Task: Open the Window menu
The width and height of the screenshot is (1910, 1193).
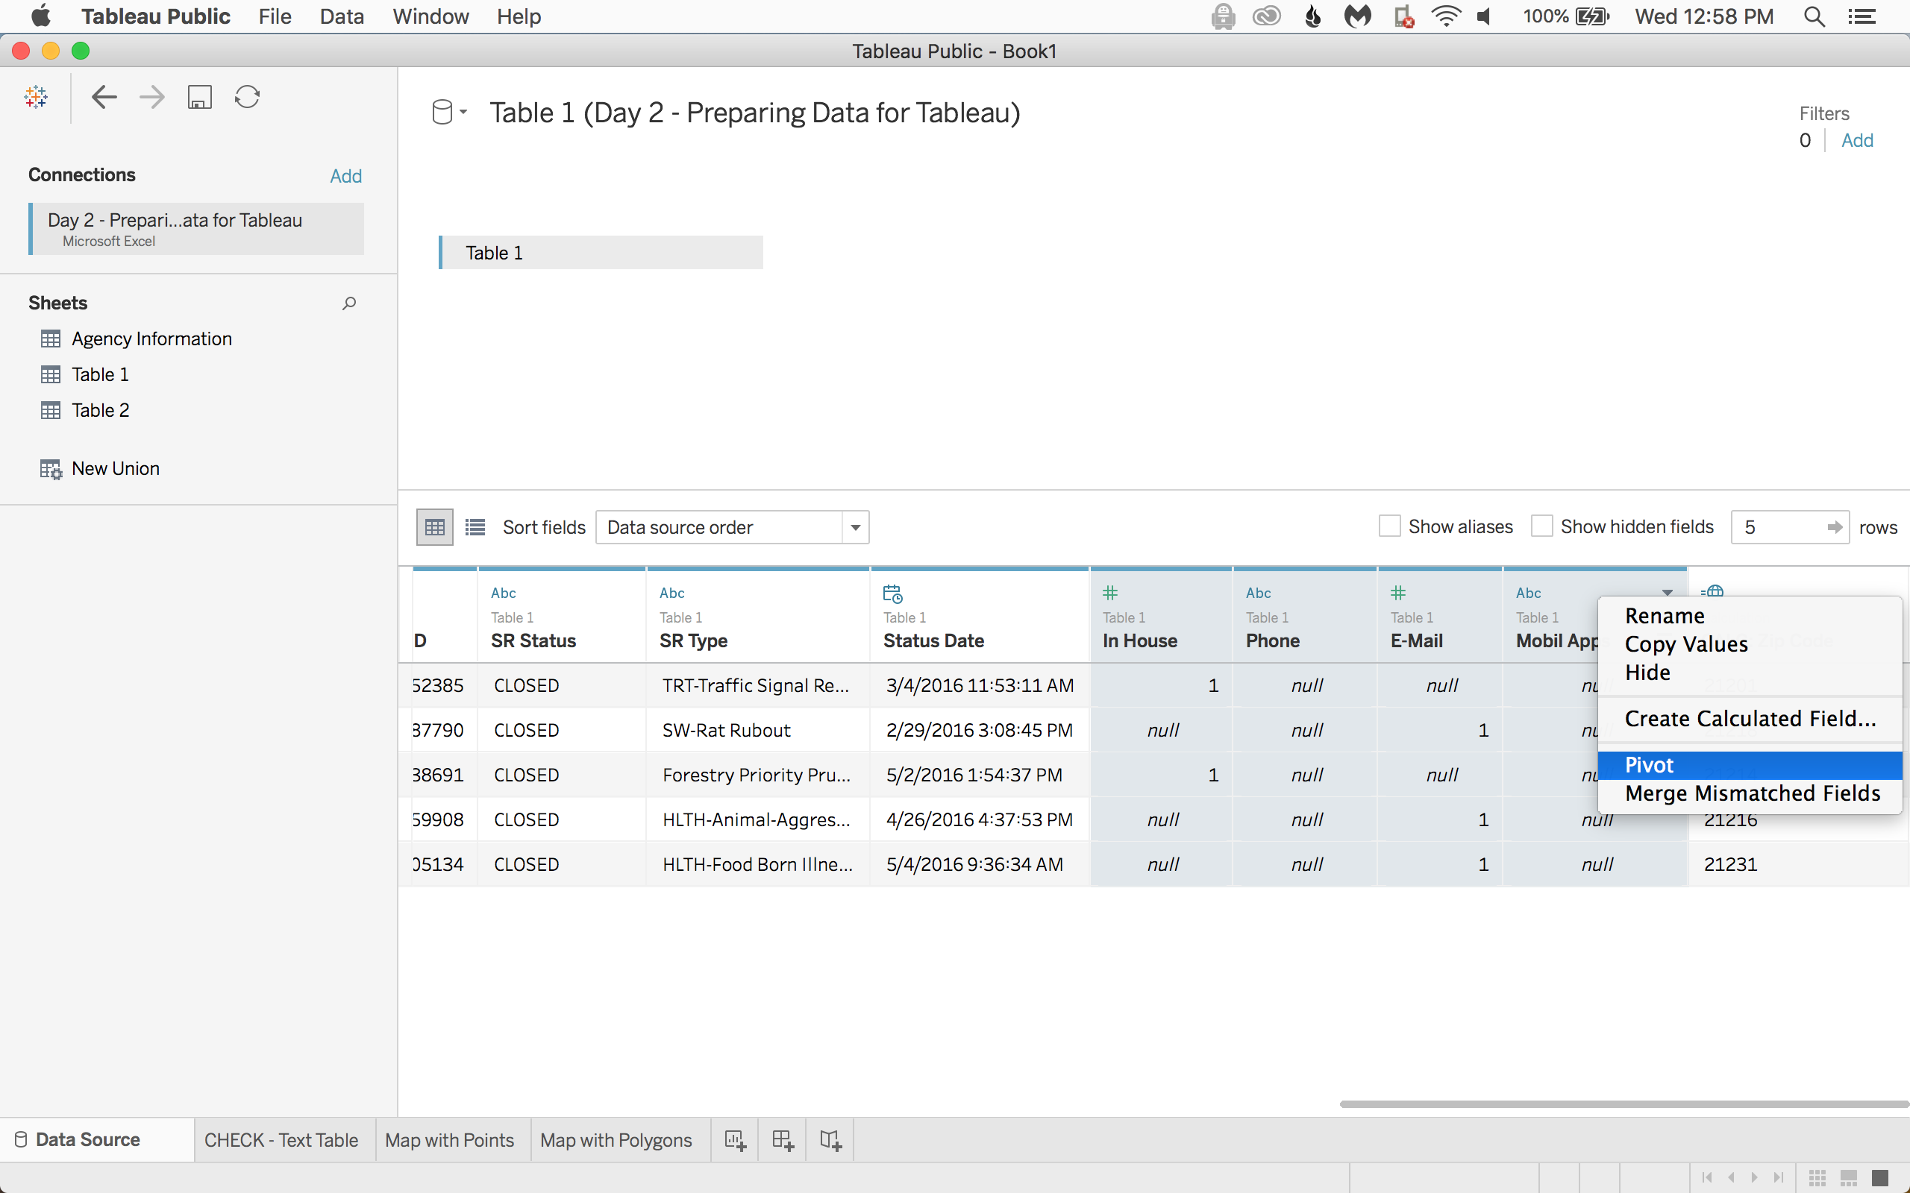Action: click(431, 16)
